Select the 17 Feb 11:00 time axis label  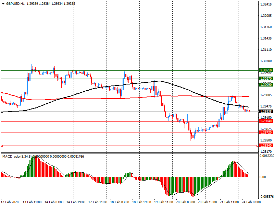tap(98, 202)
